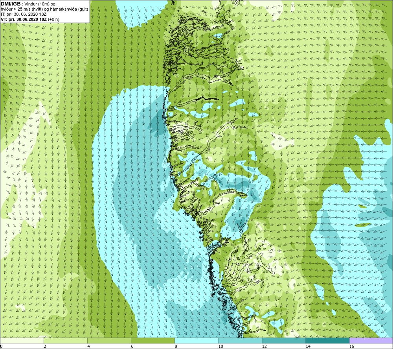Click the '(+0 h)' forecast offset text
The image size is (393, 349).
(x=53, y=19)
